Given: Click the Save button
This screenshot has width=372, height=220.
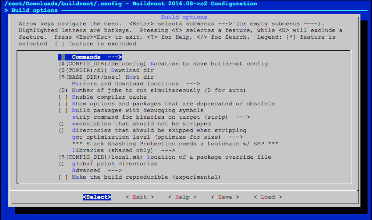Looking at the screenshot, I should [x=225, y=197].
